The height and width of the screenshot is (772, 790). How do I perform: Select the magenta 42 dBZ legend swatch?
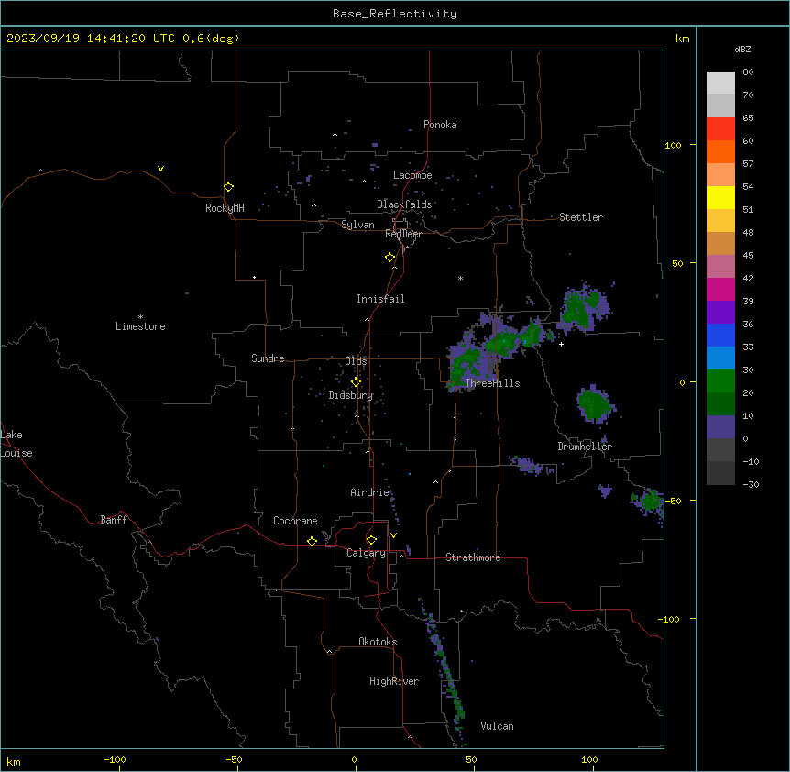tap(720, 289)
